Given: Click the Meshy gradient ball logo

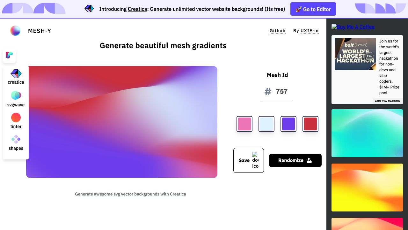Looking at the screenshot, I should (15, 31).
